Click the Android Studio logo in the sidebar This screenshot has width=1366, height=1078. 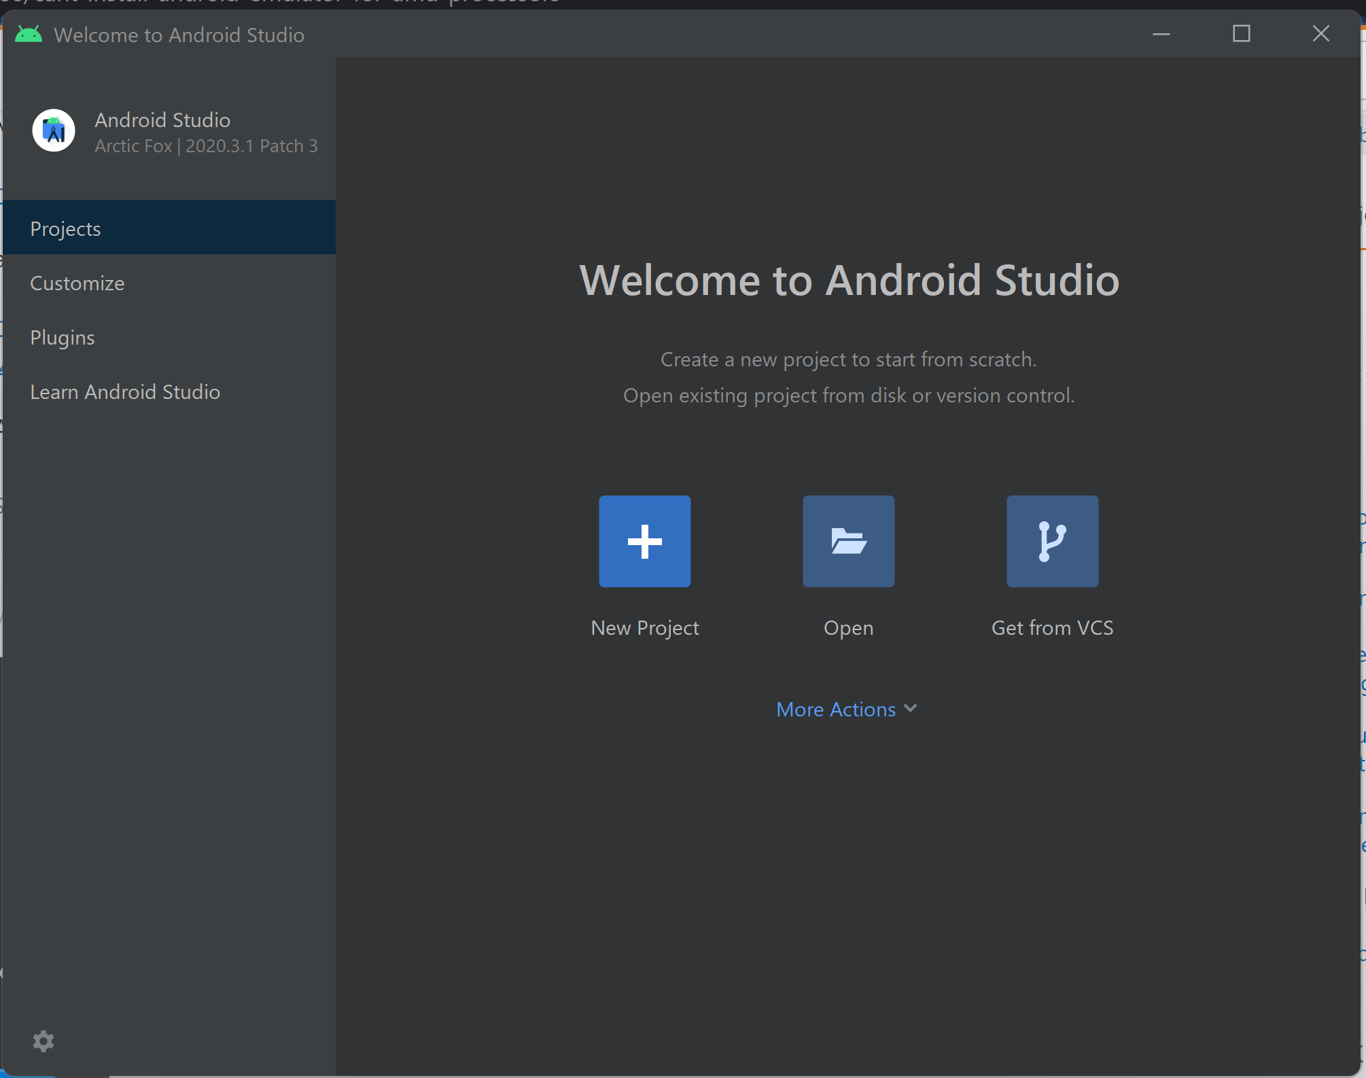(53, 131)
